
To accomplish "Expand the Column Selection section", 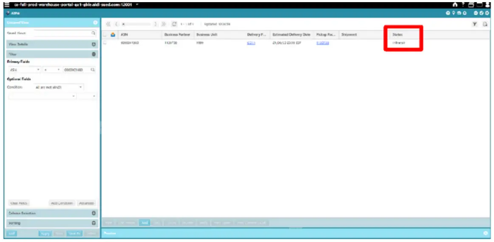I will point(93,213).
